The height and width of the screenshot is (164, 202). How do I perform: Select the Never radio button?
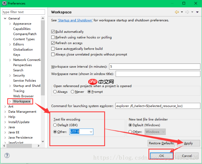point(73,92)
